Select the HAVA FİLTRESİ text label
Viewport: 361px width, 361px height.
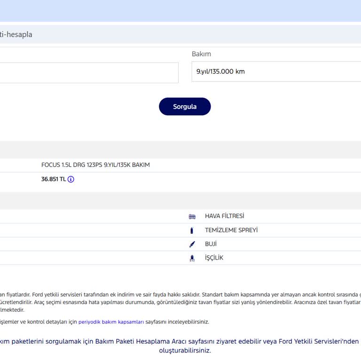[224, 216]
